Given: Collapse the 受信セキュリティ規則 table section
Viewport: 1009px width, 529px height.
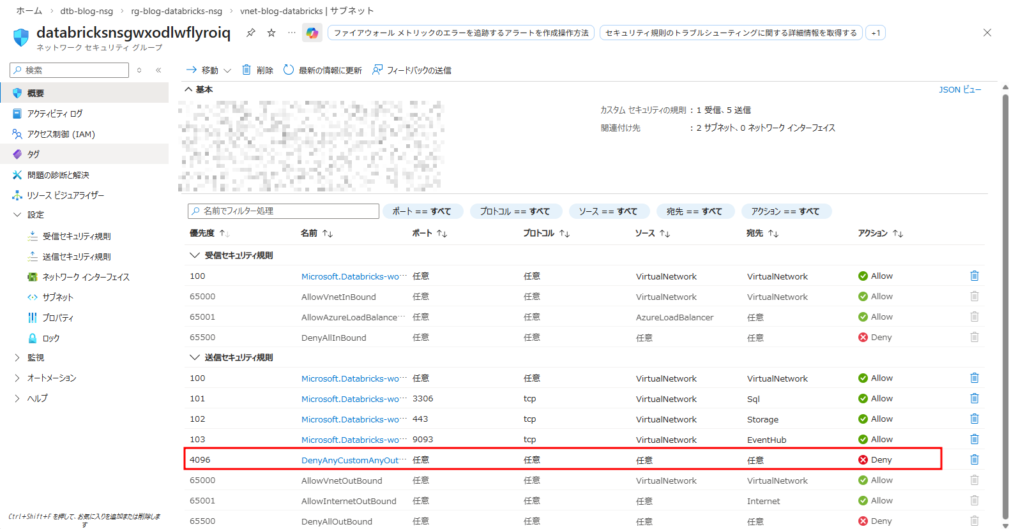Looking at the screenshot, I should 195,255.
